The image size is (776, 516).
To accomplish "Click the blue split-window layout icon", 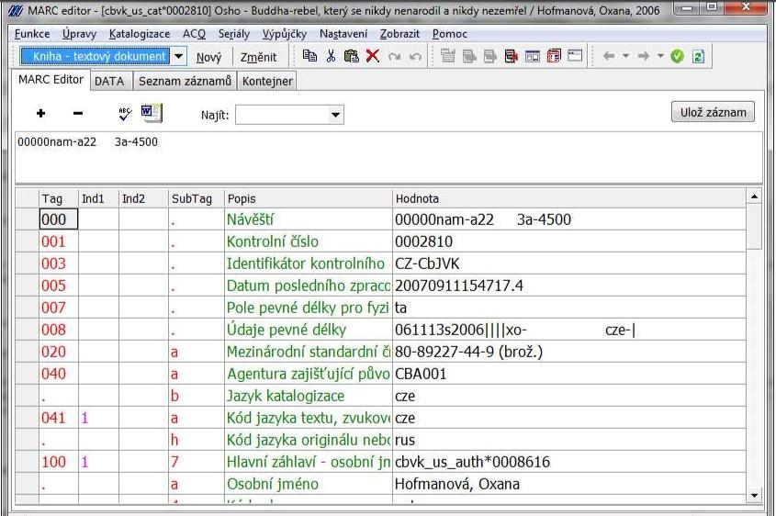I will pyautogui.click(x=533, y=56).
